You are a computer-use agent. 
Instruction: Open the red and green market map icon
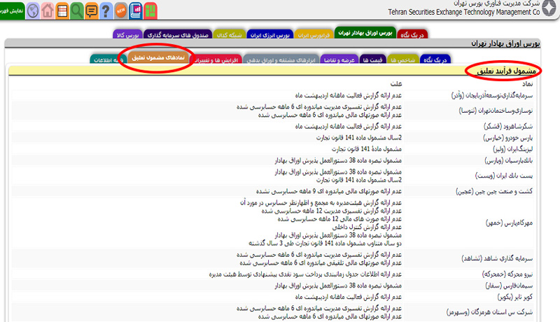pos(150,10)
